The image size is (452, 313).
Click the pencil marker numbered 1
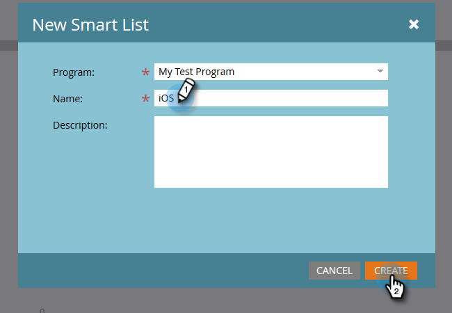[x=186, y=90]
